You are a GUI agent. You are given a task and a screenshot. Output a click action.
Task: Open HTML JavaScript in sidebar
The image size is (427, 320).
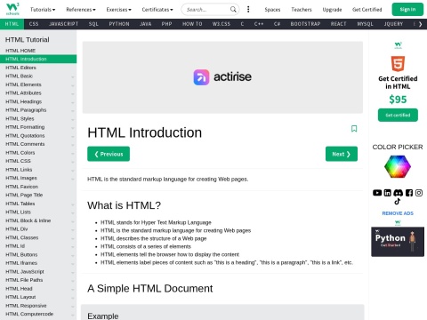38,271
